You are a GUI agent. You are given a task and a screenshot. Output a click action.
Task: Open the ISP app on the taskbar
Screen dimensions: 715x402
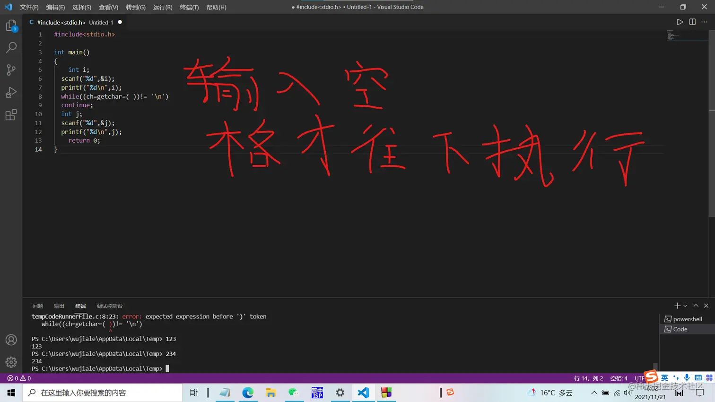point(317,393)
